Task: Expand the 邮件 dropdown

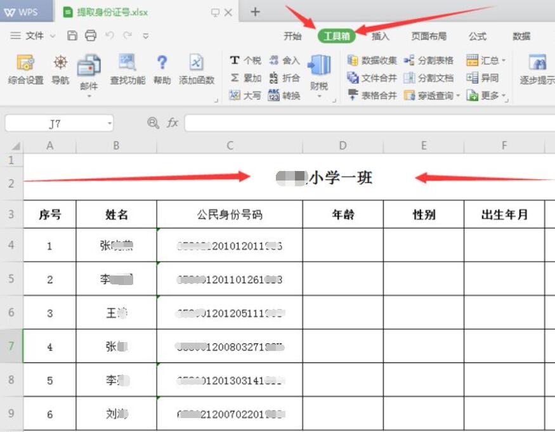Action: [x=89, y=96]
